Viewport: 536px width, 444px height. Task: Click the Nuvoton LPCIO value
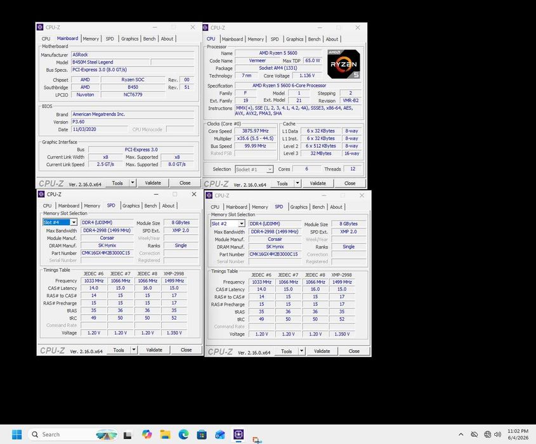(x=85, y=95)
